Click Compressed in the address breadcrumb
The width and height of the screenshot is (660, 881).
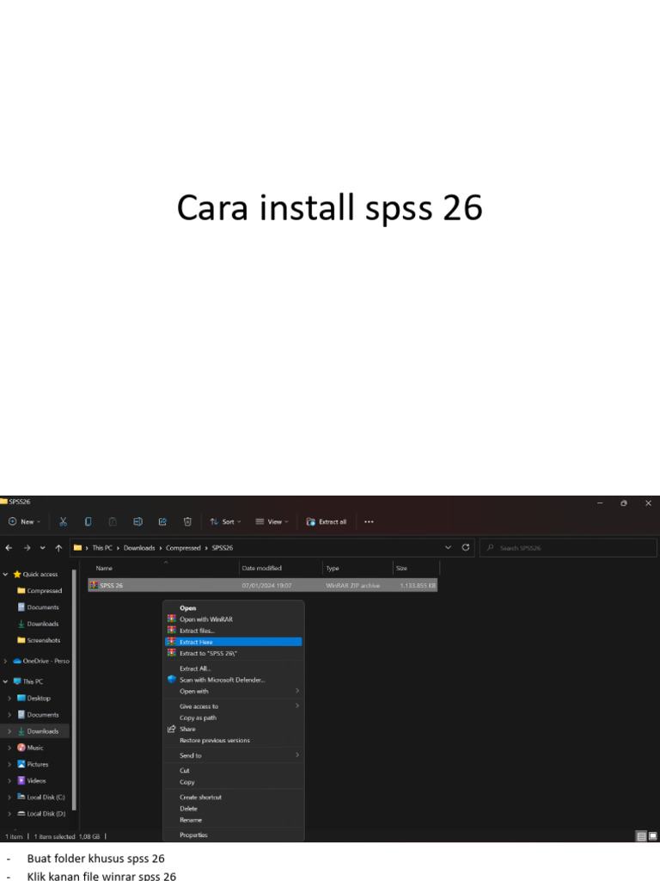point(183,548)
